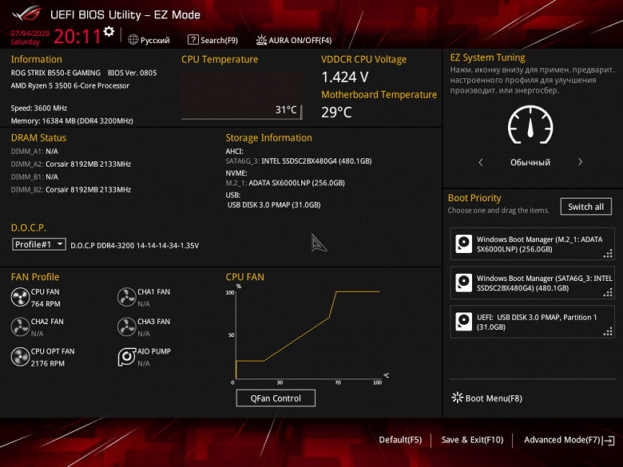Click Memory: 16384 MB info line
This screenshot has width=623, height=467.
(72, 121)
